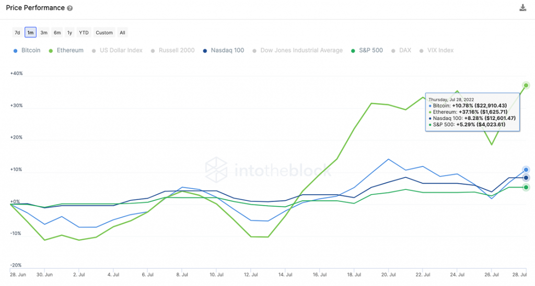Click the 14. Jul date label

click(285, 275)
